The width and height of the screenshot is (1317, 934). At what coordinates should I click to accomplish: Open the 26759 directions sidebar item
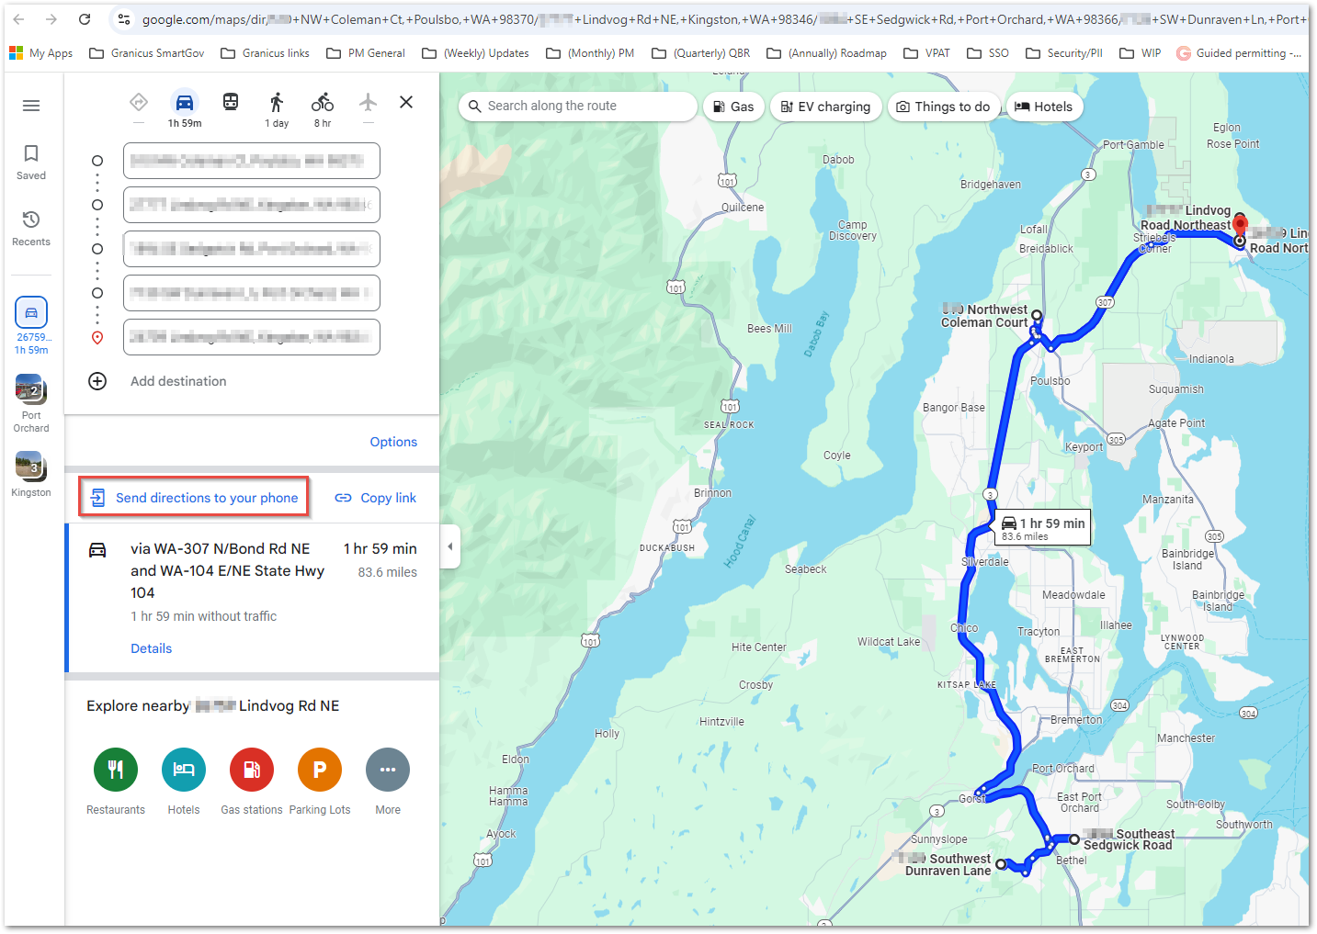30,325
